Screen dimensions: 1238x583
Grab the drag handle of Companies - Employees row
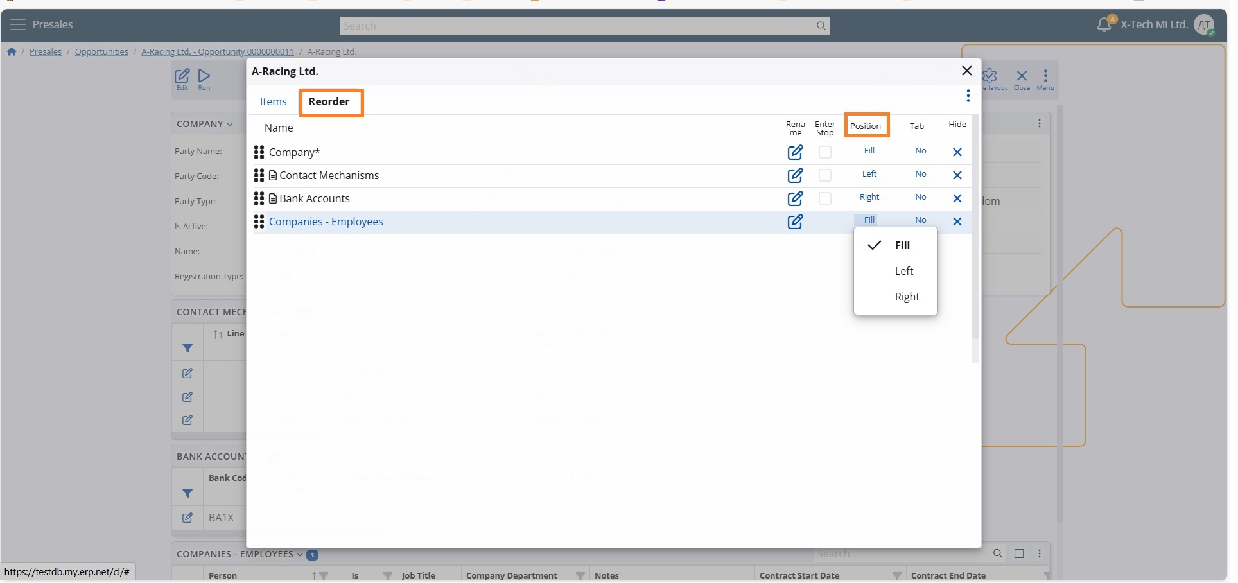click(259, 222)
